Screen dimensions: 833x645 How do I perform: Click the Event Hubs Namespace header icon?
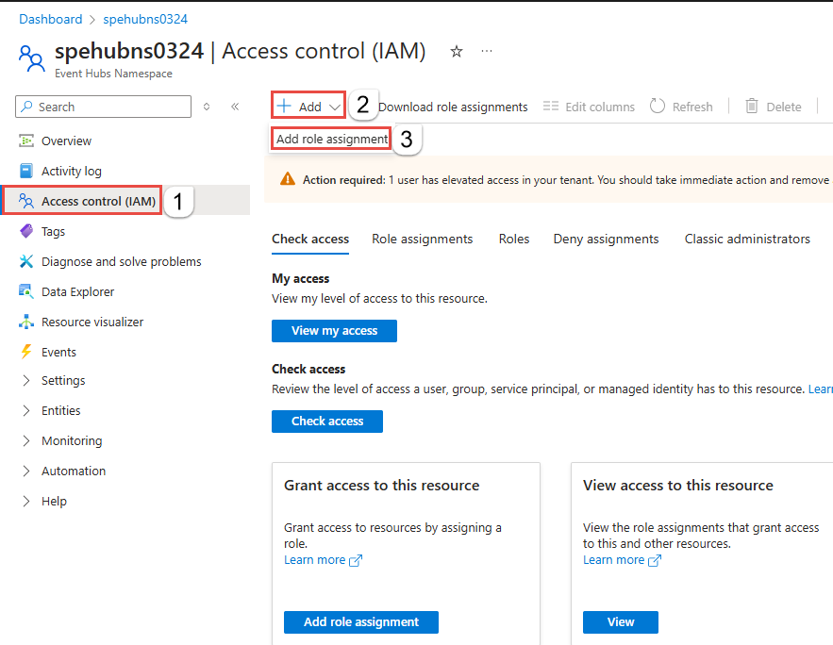pyautogui.click(x=31, y=58)
